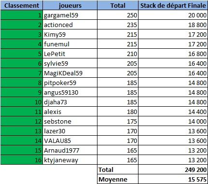Select the VALAU85 player cell
Screen dimensions: 208x184
coord(70,141)
